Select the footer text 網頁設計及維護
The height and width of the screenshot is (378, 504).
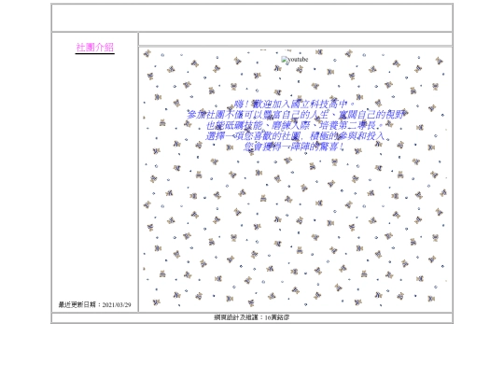pos(236,317)
